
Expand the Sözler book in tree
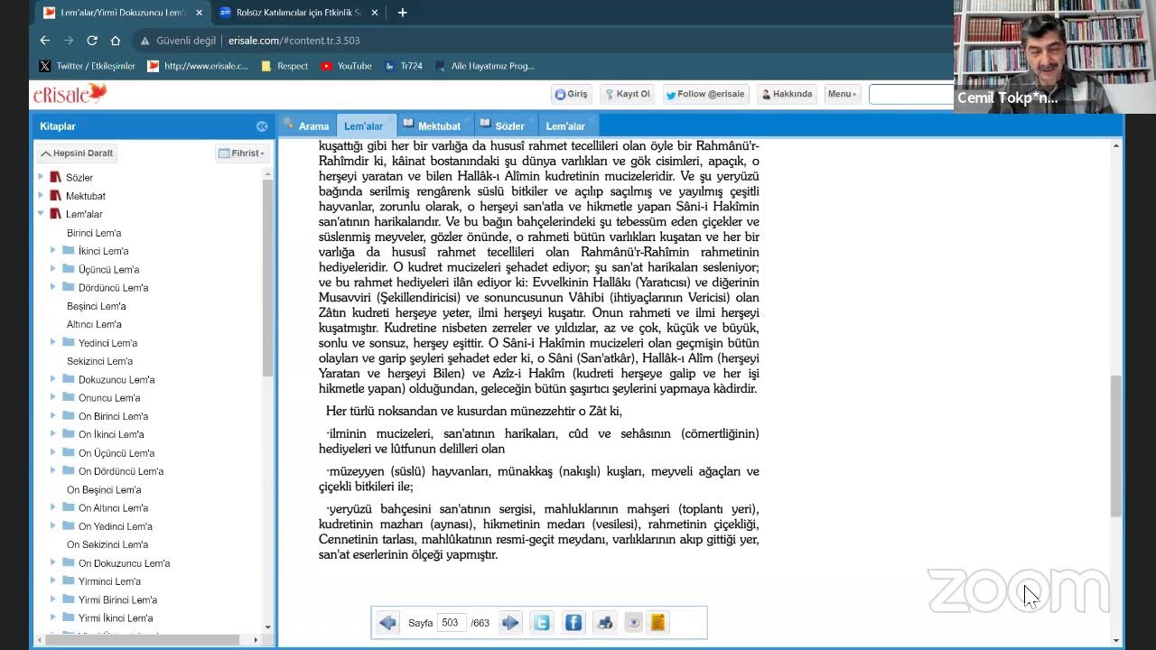click(x=41, y=177)
